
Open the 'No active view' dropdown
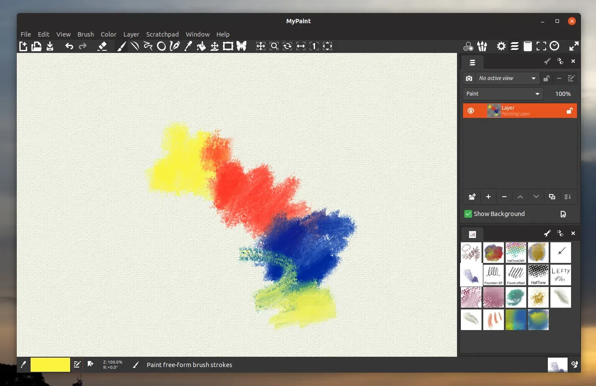click(x=507, y=78)
